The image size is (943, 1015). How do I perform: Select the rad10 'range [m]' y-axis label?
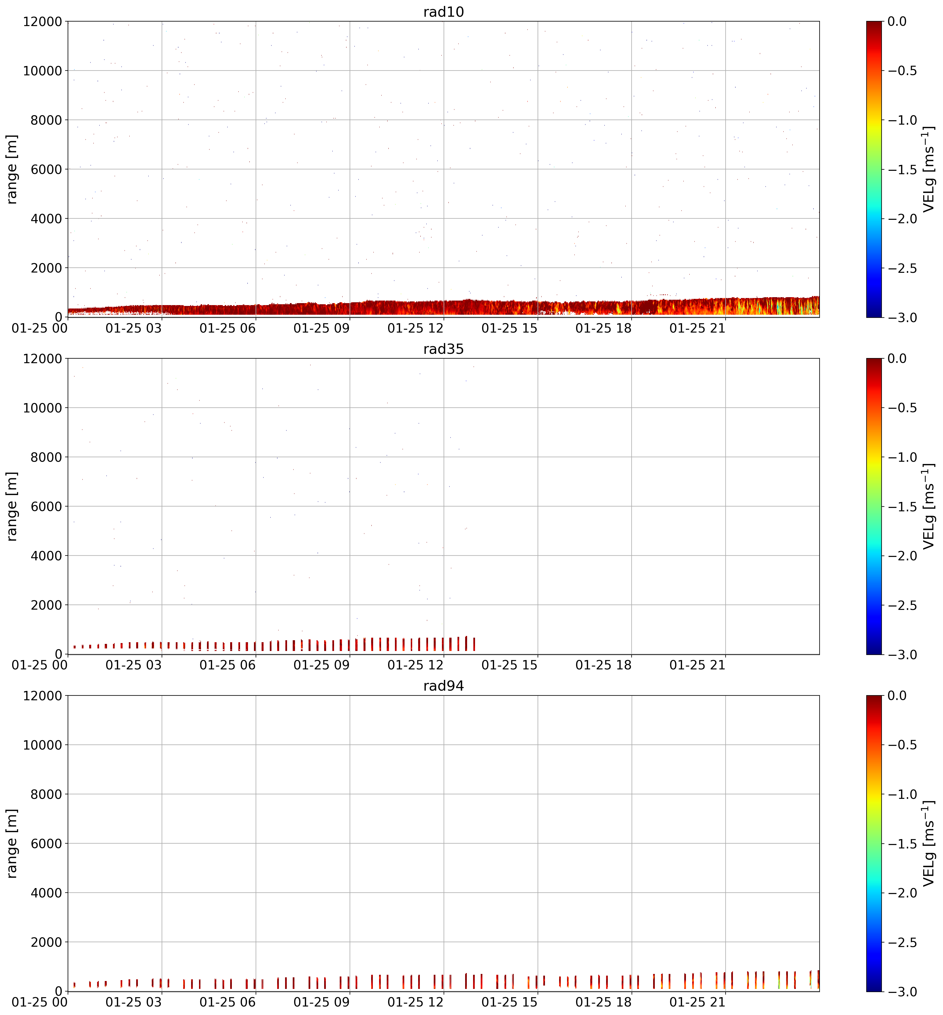[x=12, y=169]
